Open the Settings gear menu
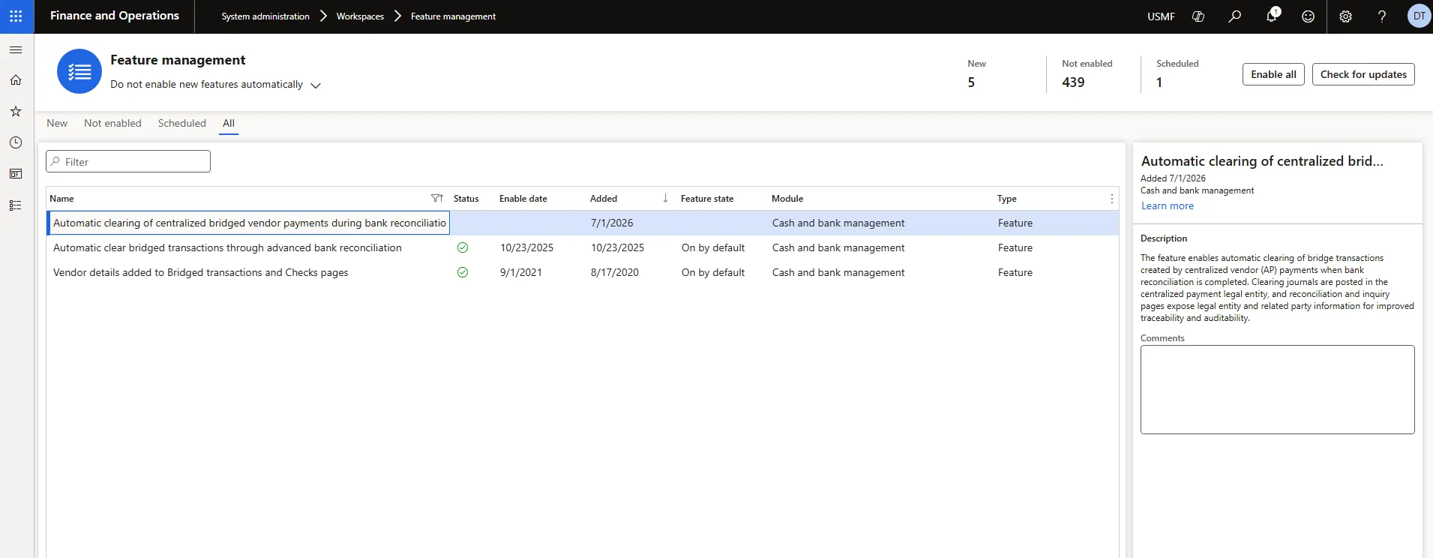This screenshot has width=1433, height=558. pyautogui.click(x=1345, y=16)
